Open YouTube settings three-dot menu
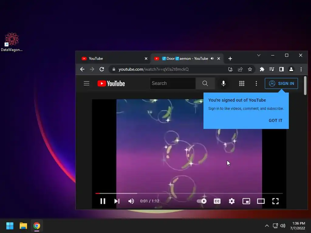The width and height of the screenshot is (311, 233). [256, 83]
